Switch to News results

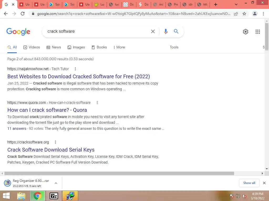tap(54, 47)
